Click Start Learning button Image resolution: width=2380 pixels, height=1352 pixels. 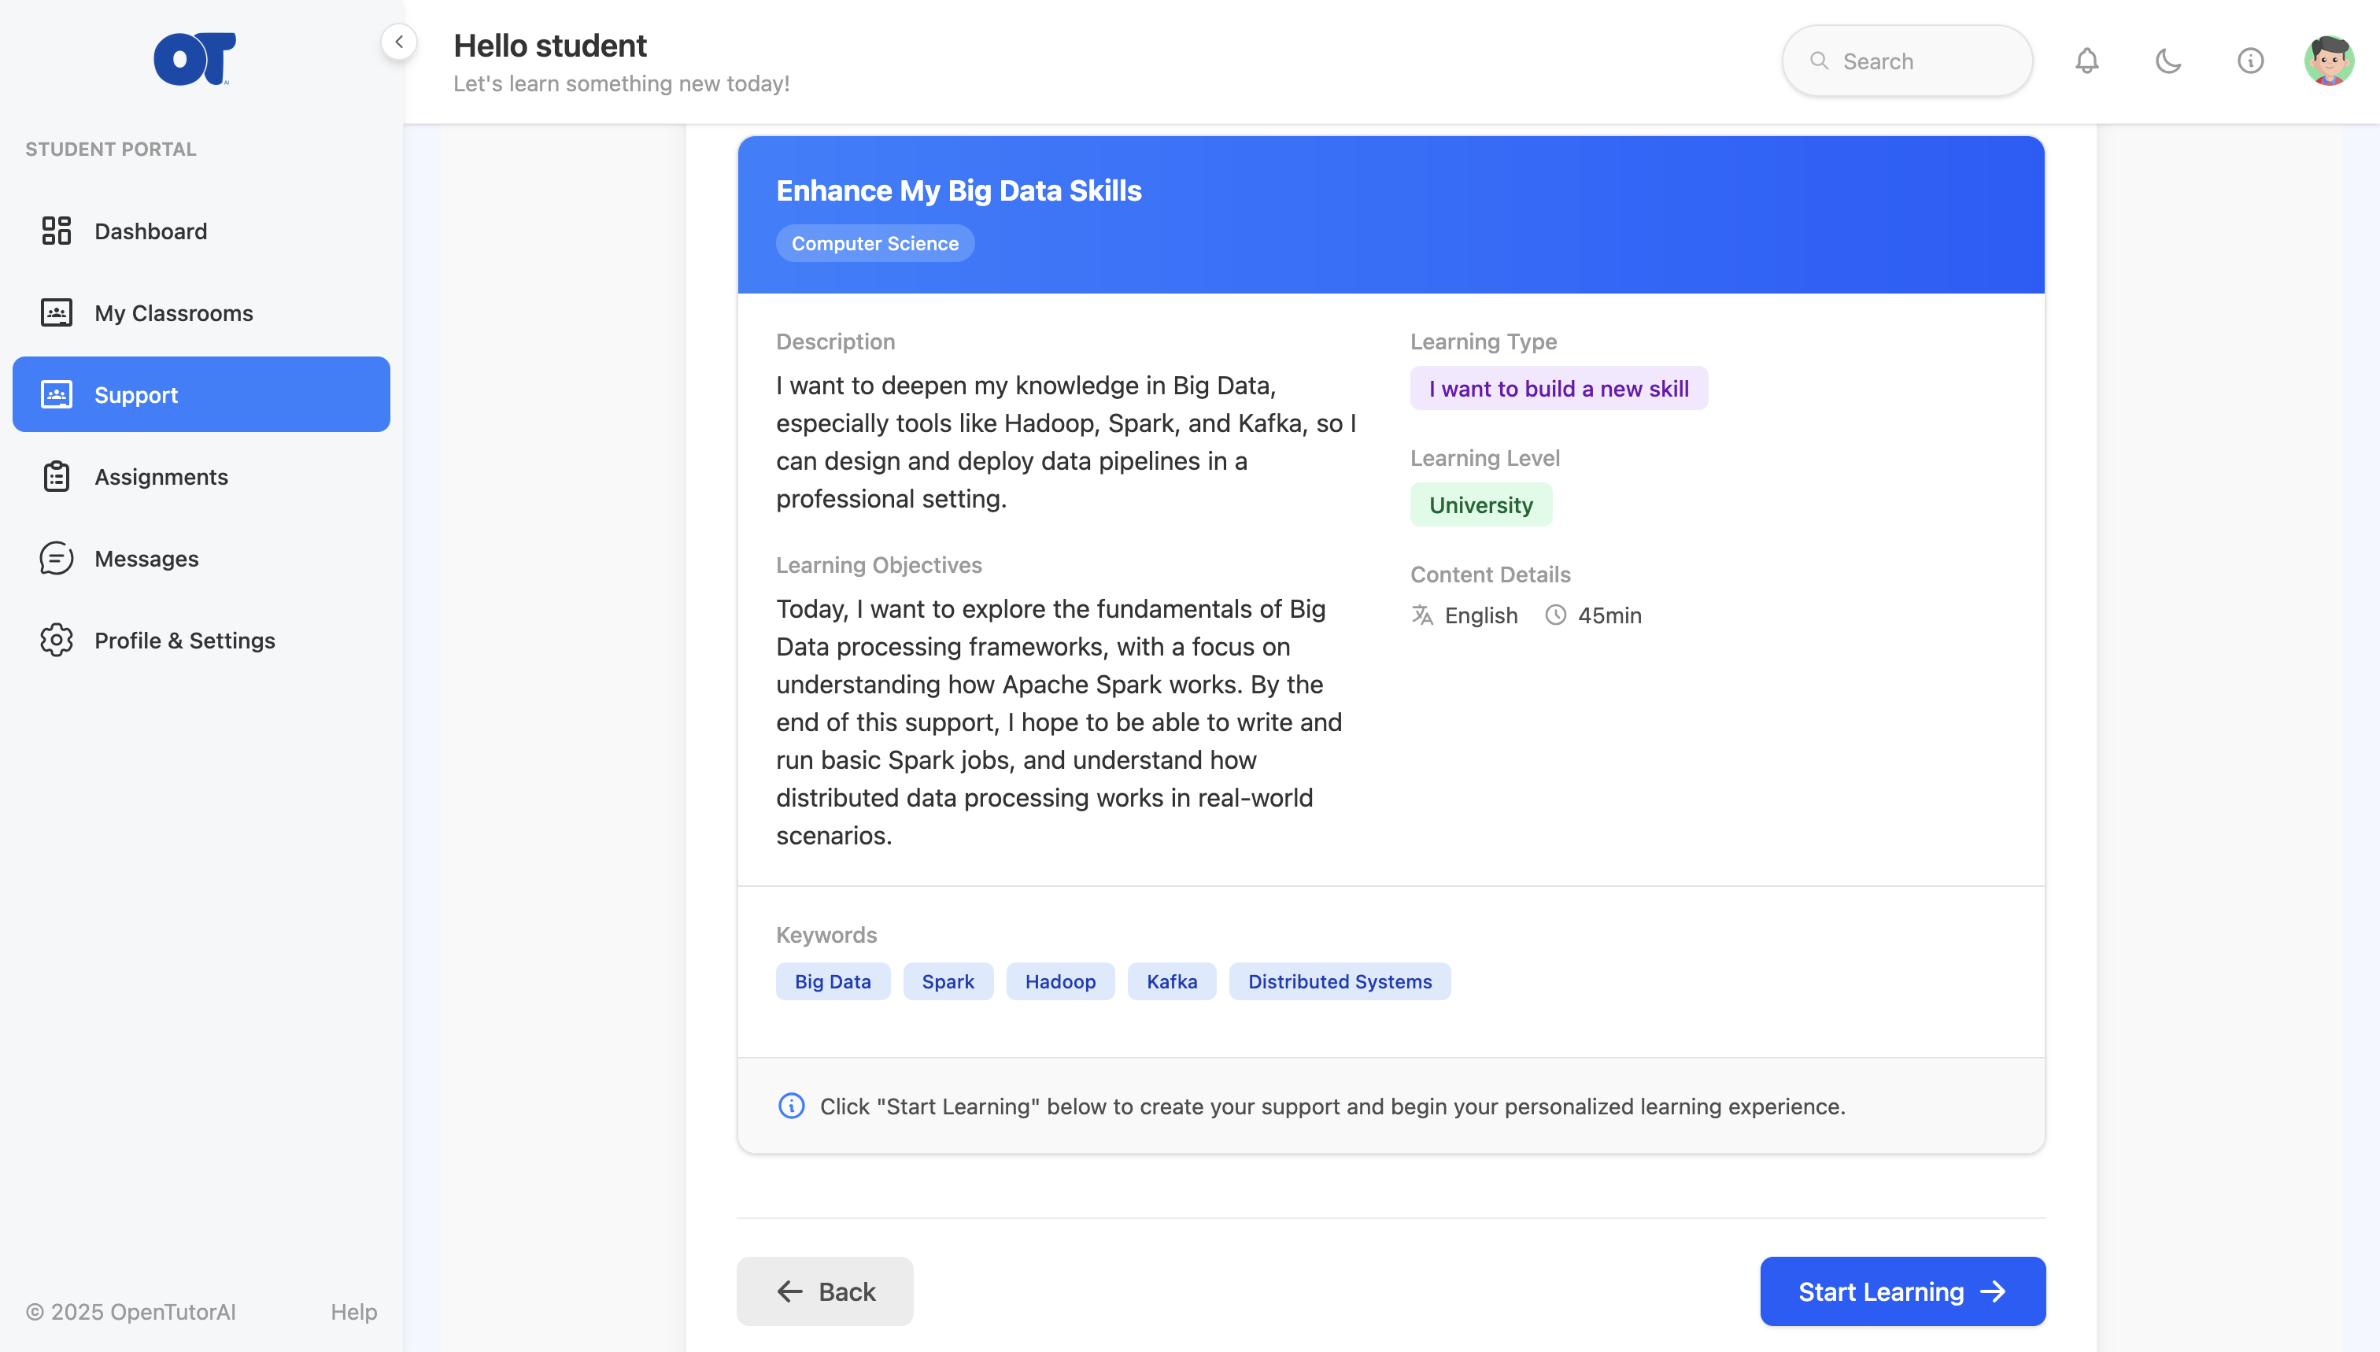(1901, 1291)
